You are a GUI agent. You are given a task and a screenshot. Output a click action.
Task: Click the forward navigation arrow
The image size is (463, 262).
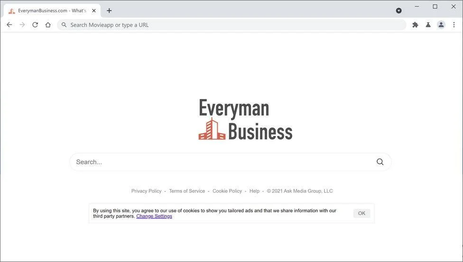pos(22,25)
